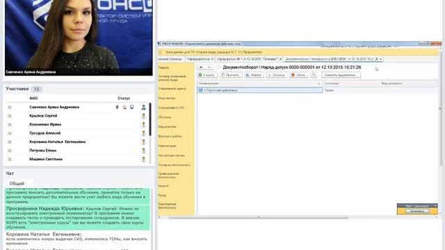
Task: Click the sort arrow in the Наименование column header
Action: tap(319, 83)
